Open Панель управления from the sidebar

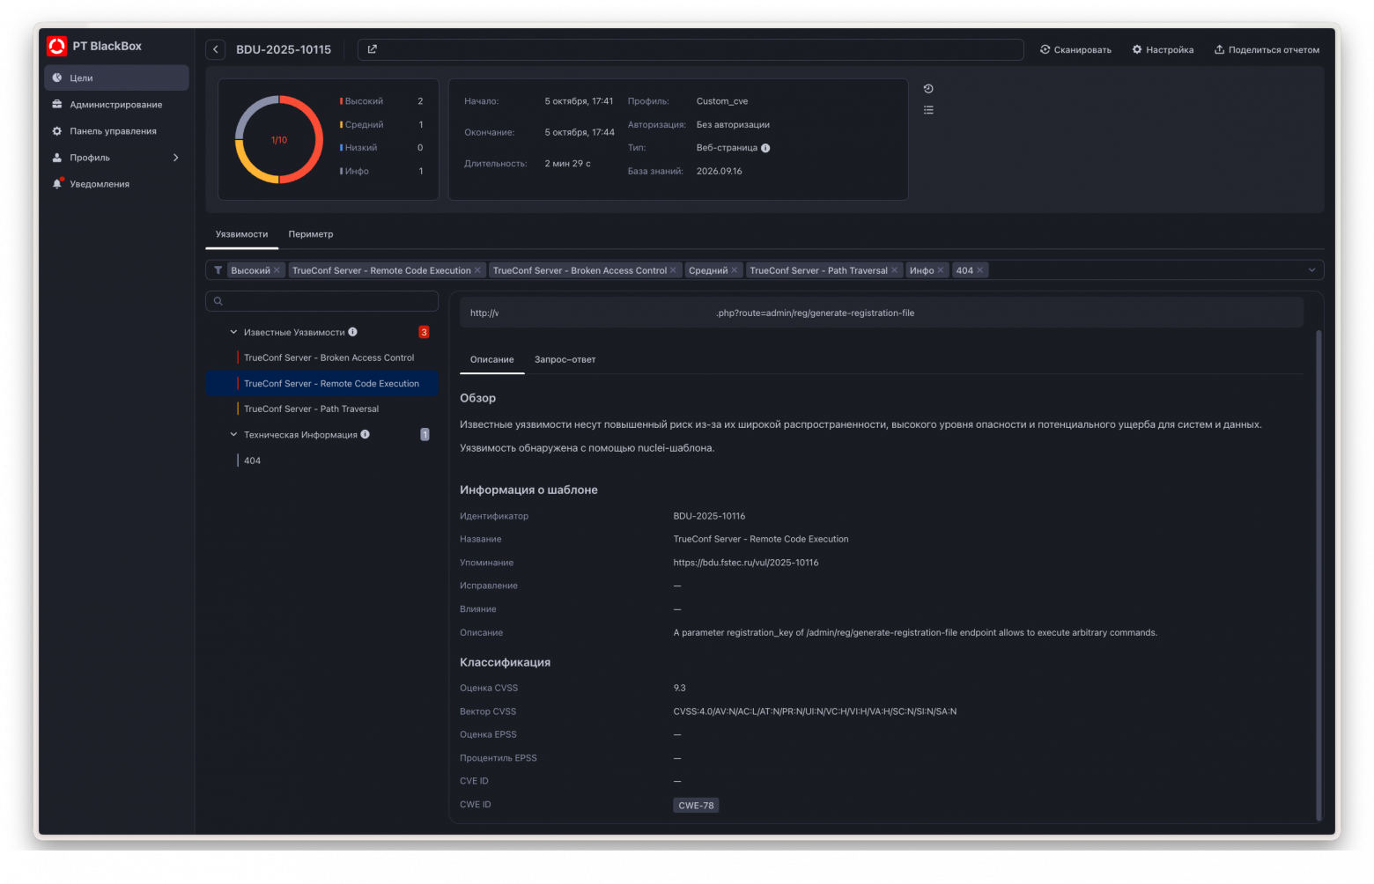tap(116, 131)
